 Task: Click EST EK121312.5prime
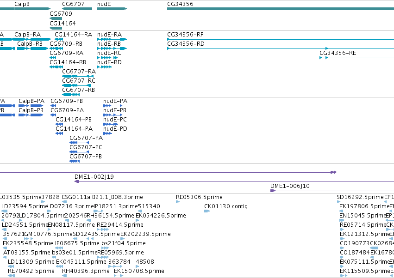(x=365, y=234)
